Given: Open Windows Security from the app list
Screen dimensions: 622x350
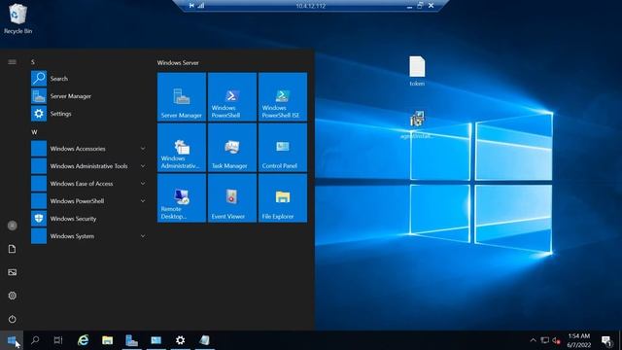Looking at the screenshot, I should tap(88, 218).
